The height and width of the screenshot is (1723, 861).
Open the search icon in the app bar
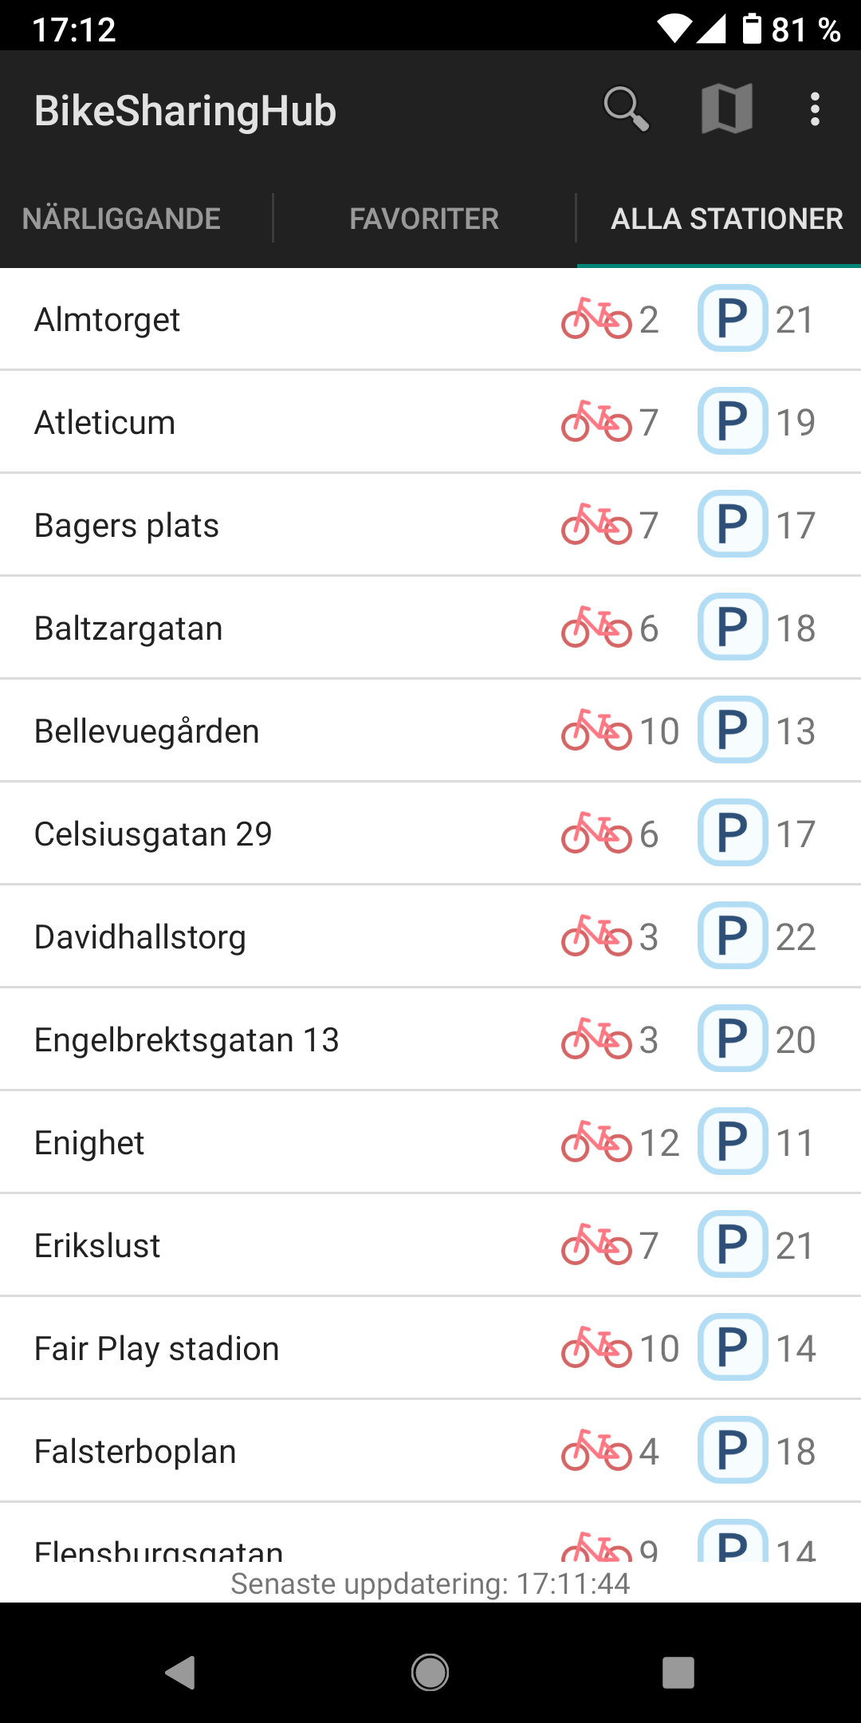626,109
